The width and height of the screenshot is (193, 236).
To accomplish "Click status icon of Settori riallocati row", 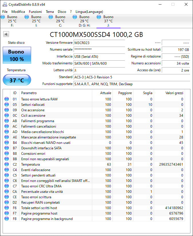I will (7, 104).
